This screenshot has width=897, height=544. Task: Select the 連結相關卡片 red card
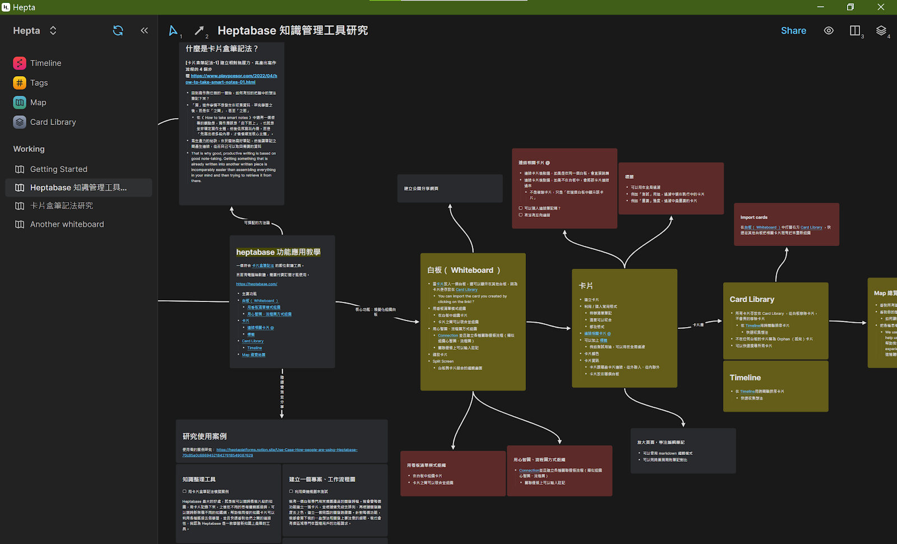[x=565, y=188]
